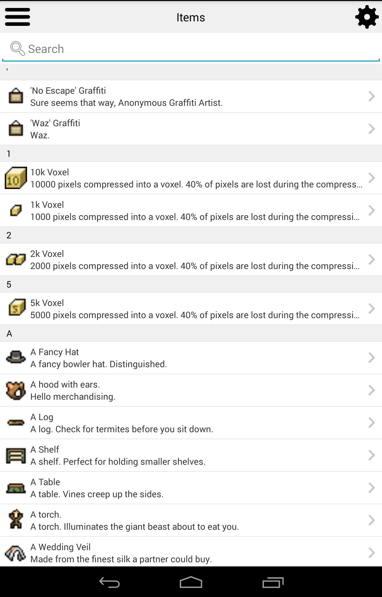Select the 1k Voxel item icon
382x597 pixels.
point(15,210)
